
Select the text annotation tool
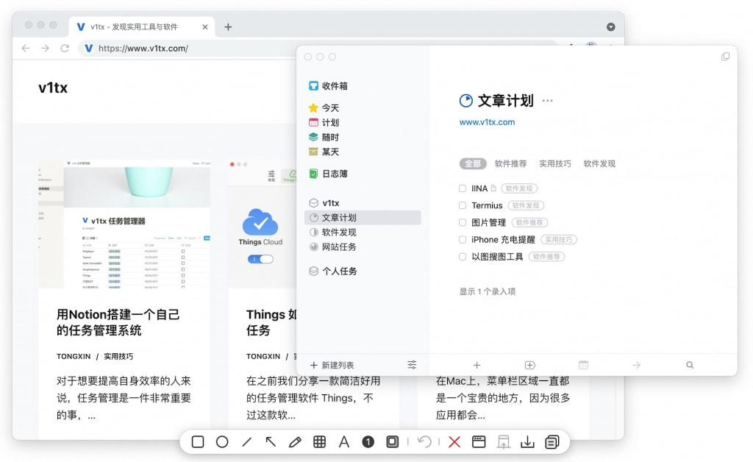pos(344,442)
